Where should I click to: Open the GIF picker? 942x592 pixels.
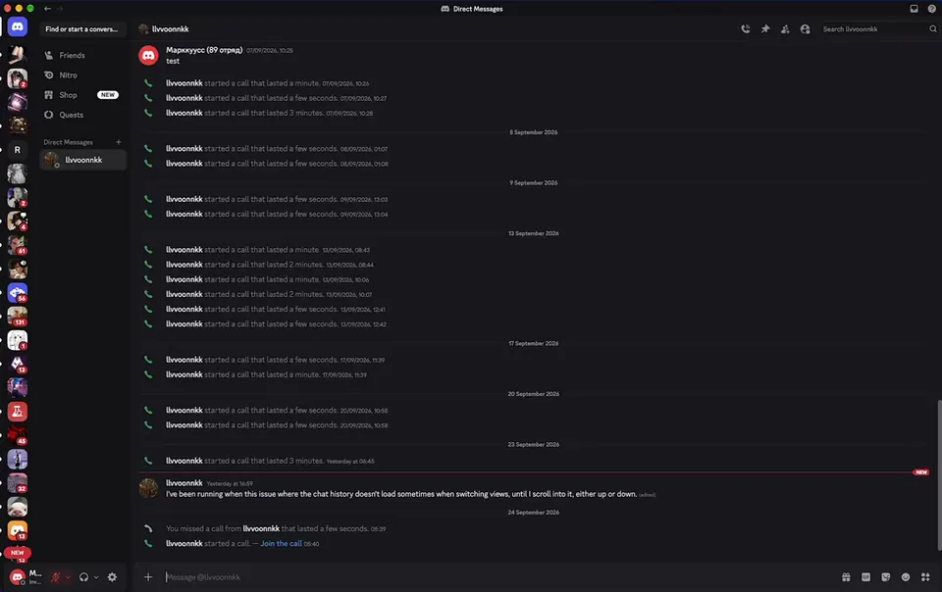coord(865,577)
